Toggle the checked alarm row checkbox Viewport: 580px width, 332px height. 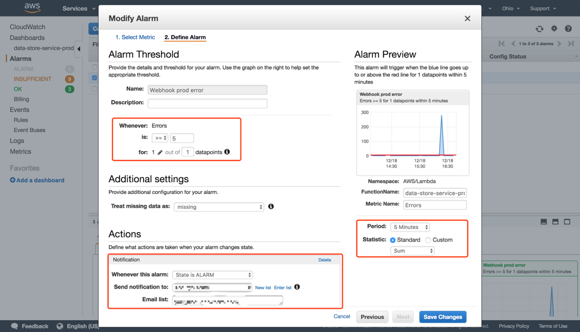pos(95,77)
